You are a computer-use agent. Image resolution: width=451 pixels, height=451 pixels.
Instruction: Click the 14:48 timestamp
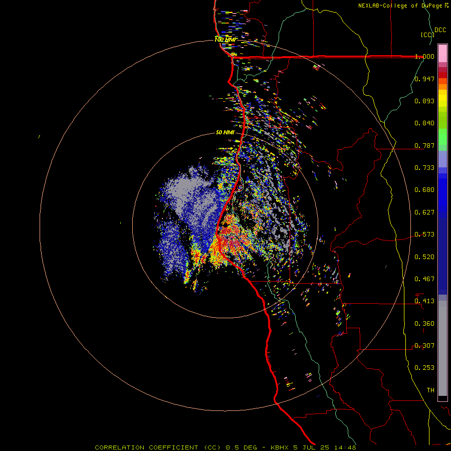(x=345, y=447)
